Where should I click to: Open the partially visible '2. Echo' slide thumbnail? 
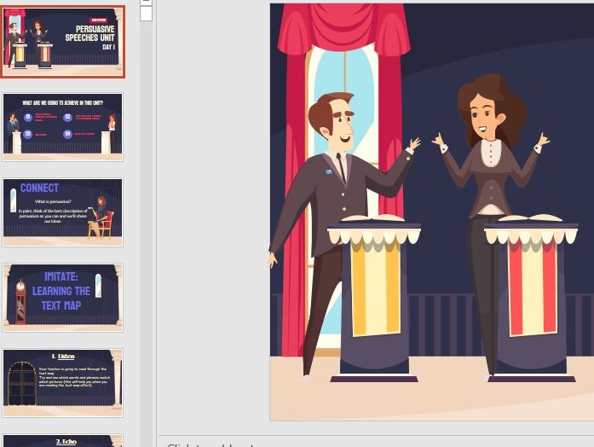pyautogui.click(x=62, y=440)
